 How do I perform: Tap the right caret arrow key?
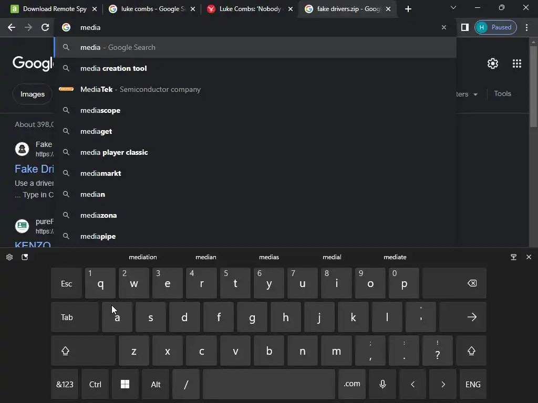point(443,384)
